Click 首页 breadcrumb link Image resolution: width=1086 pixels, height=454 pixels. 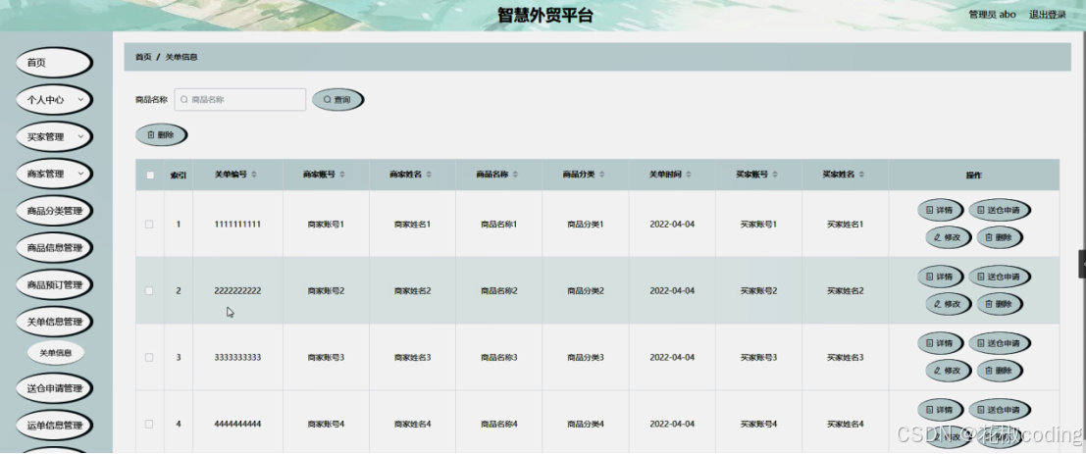point(142,57)
